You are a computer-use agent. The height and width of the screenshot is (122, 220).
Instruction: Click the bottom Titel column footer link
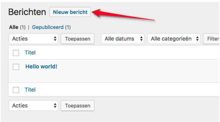pyautogui.click(x=30, y=90)
